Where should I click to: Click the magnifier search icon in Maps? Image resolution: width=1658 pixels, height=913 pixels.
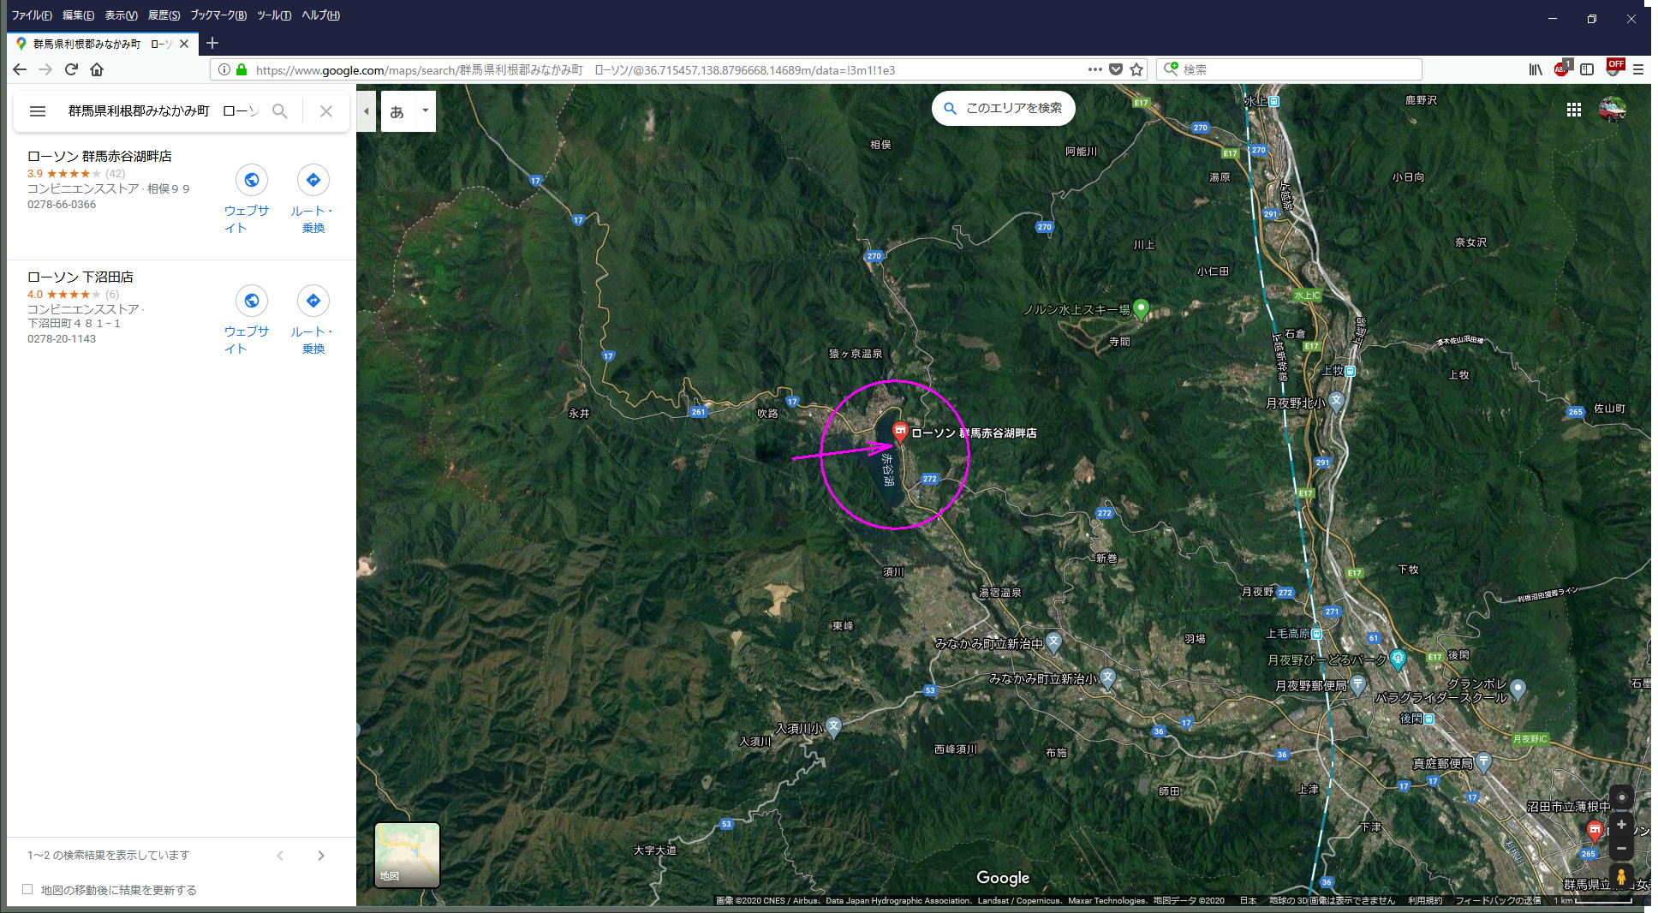[x=280, y=111]
